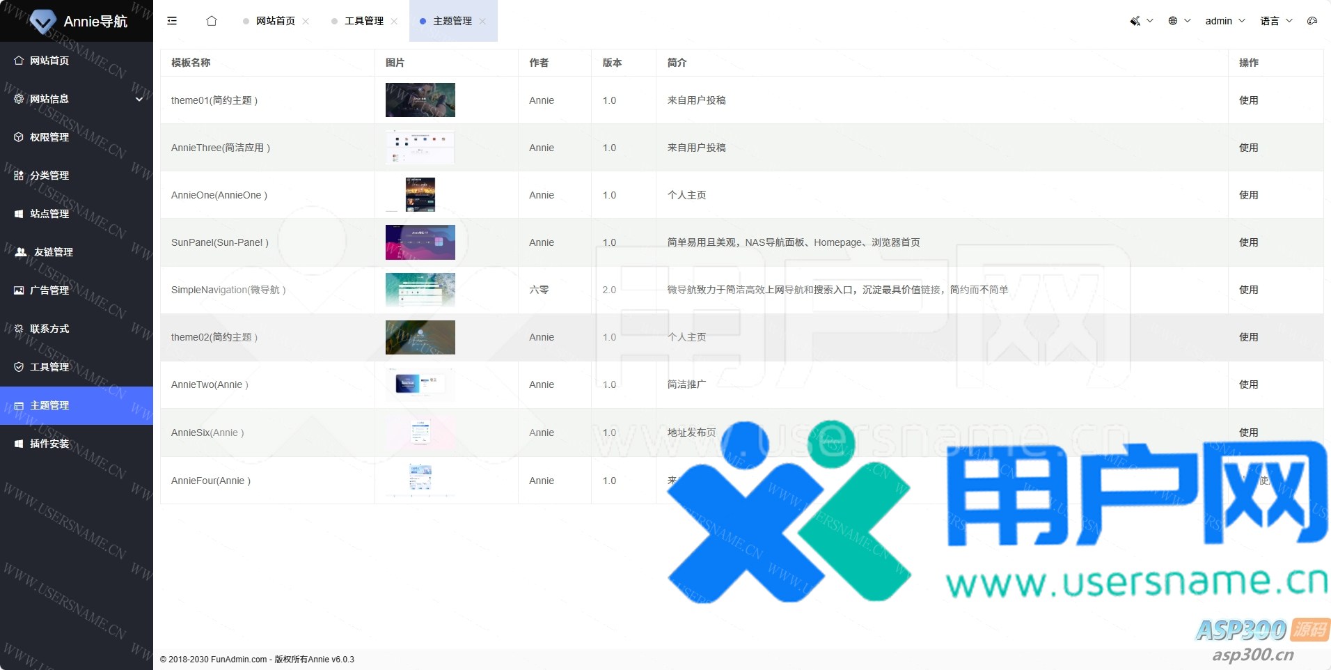
Task: Click the globe icon in the header
Action: point(1173,21)
